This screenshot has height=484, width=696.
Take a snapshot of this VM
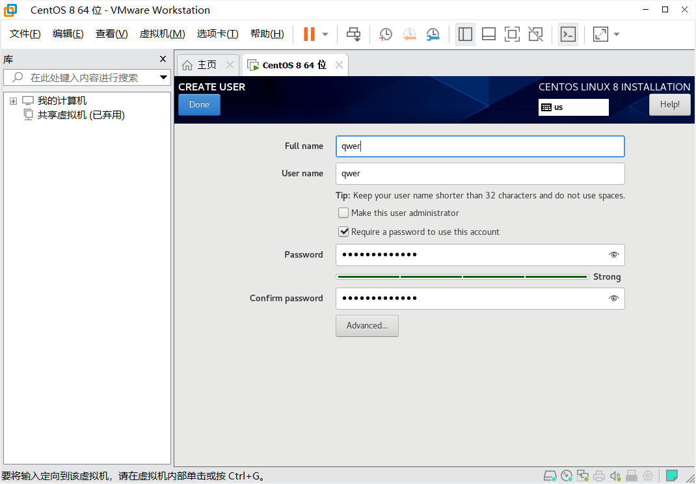(385, 34)
